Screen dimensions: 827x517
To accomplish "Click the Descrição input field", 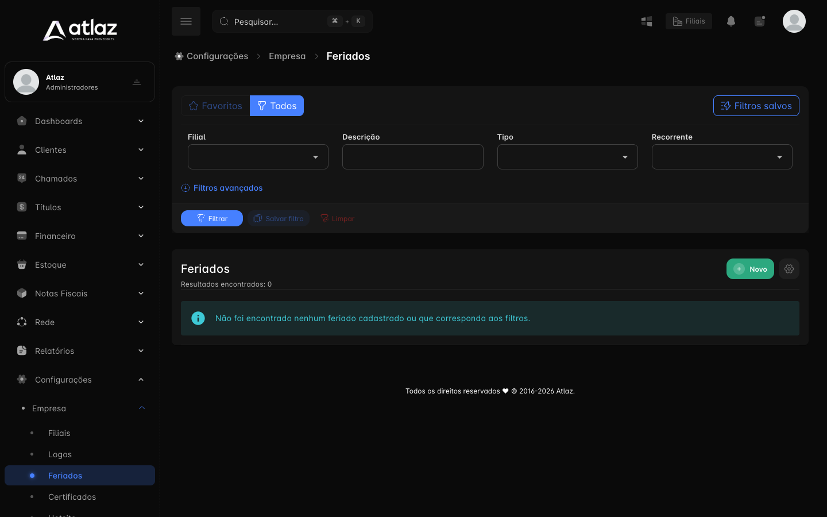I will coord(413,157).
